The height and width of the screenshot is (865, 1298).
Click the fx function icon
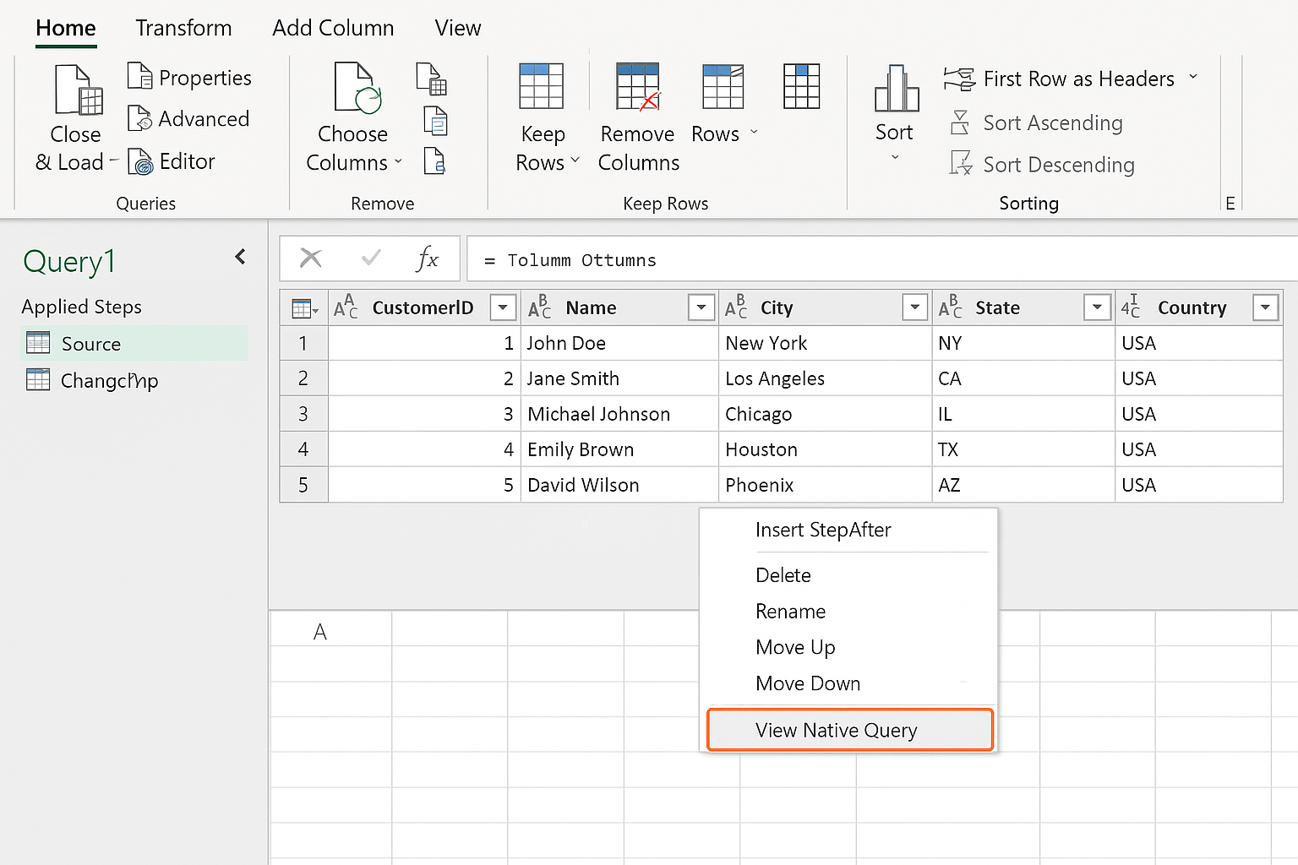(x=428, y=258)
